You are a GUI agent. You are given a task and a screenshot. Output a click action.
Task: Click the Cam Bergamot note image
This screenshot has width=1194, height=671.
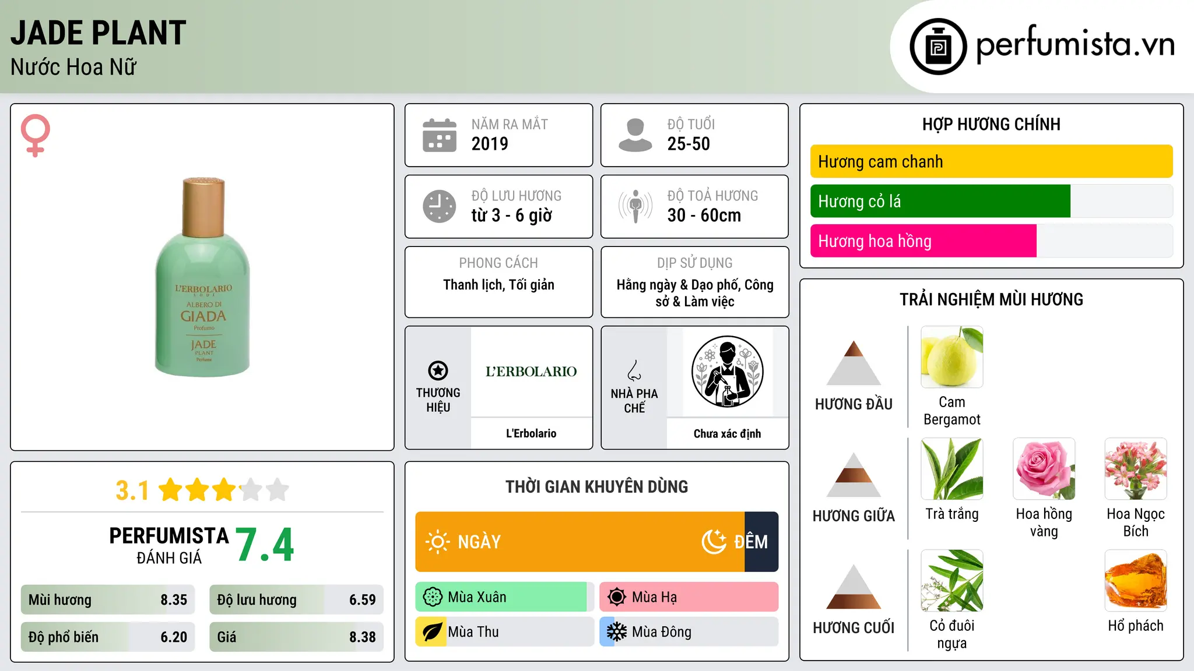tap(952, 357)
